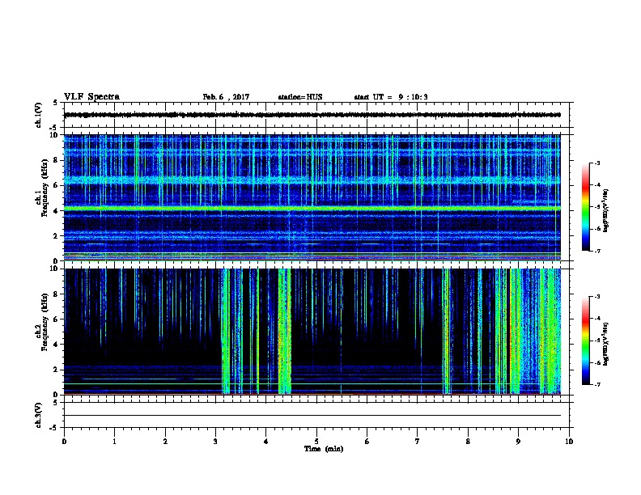Click the "VLF Spectra" plot title
Image resolution: width=641 pixels, height=495 pixels.
tap(91, 97)
